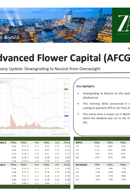Select the 0.33 value in the lower left table
The height and width of the screenshot is (190, 130).
[x=14, y=180]
